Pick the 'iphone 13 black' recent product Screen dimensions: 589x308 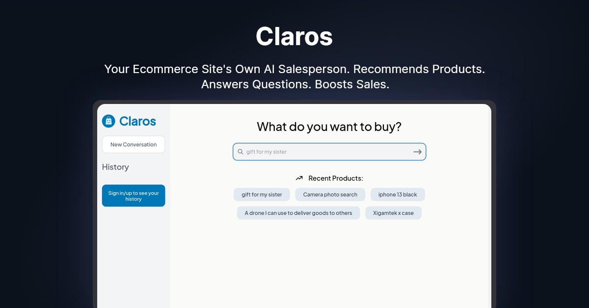[x=398, y=195]
